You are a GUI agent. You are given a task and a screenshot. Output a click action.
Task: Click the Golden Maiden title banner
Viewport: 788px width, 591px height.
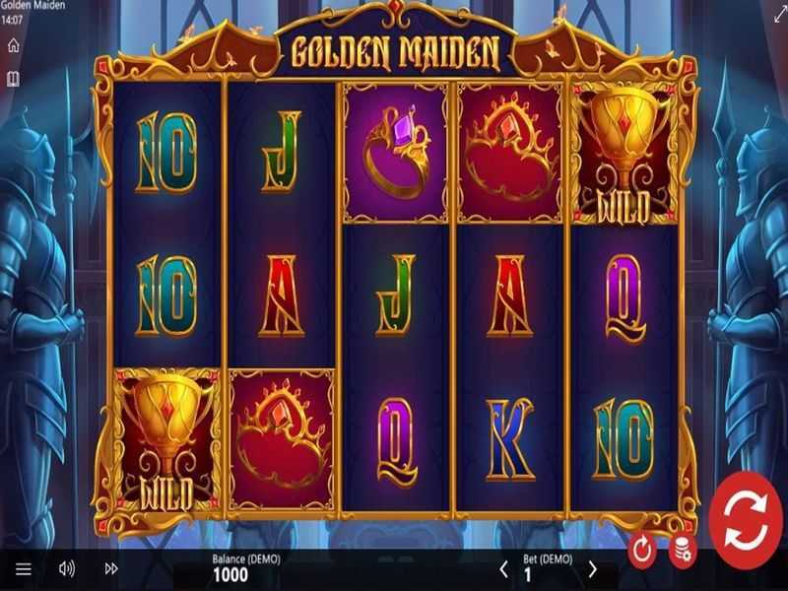click(x=396, y=52)
